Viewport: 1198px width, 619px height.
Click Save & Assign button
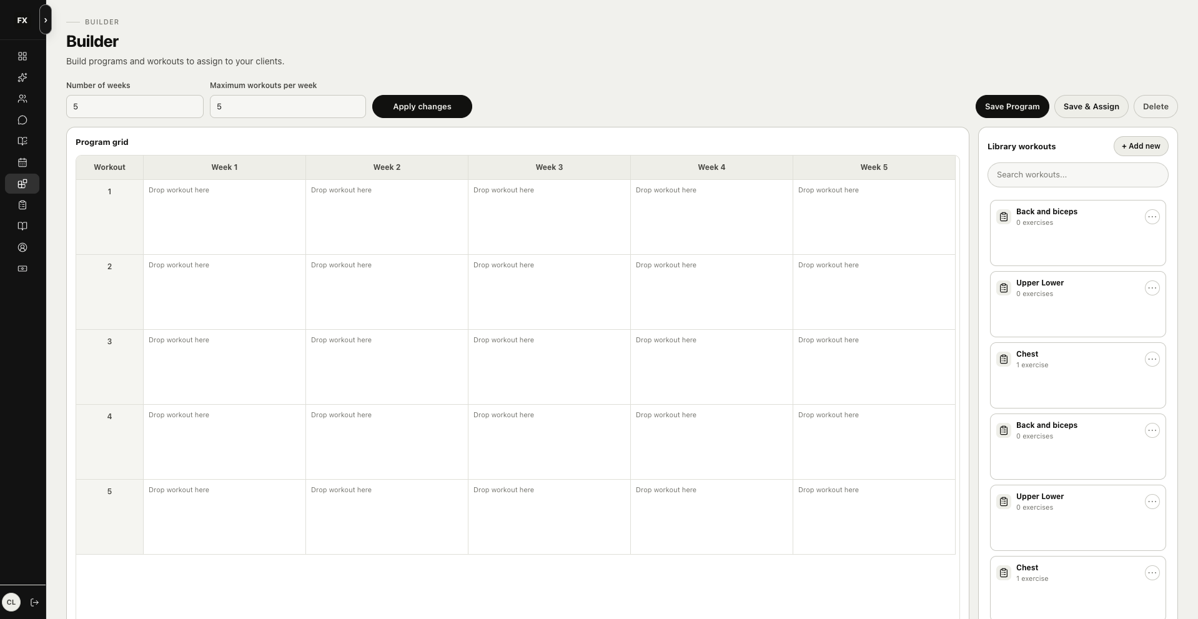[x=1091, y=106]
